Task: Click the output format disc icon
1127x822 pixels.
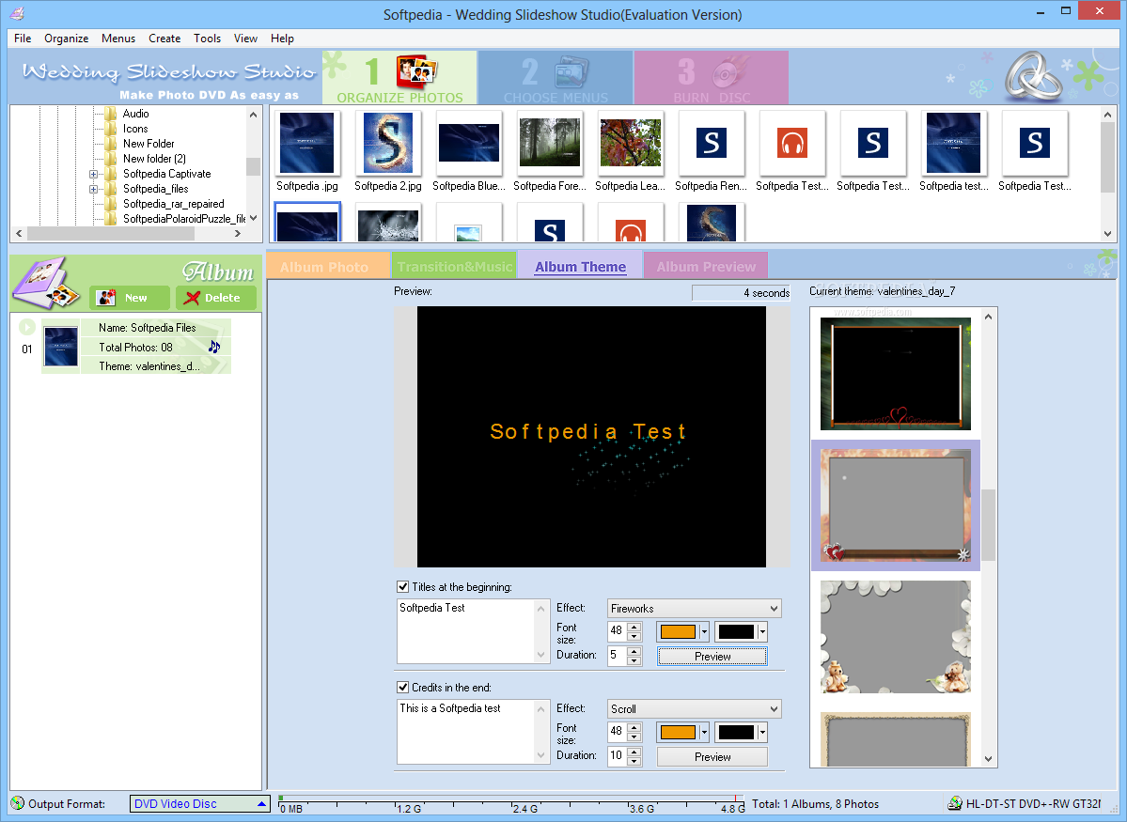Action: (x=18, y=803)
